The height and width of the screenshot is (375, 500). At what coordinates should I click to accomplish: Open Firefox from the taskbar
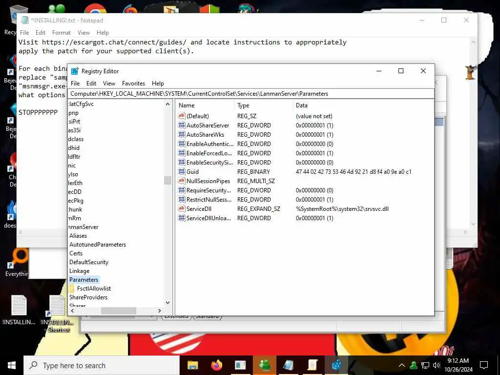pos(216,365)
